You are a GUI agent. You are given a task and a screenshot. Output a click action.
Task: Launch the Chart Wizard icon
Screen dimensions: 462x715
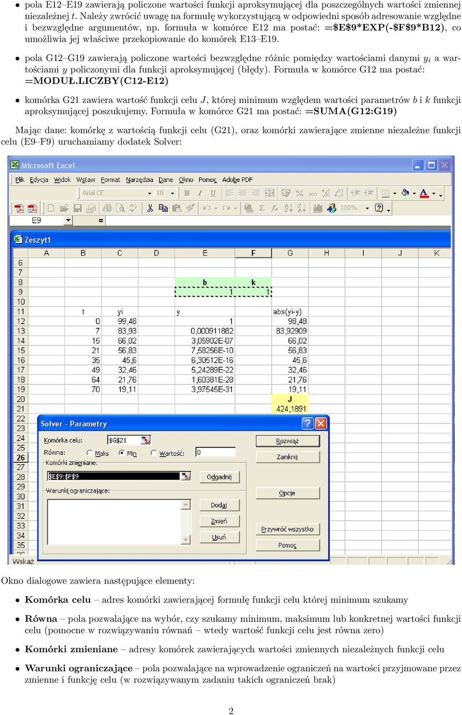318,208
